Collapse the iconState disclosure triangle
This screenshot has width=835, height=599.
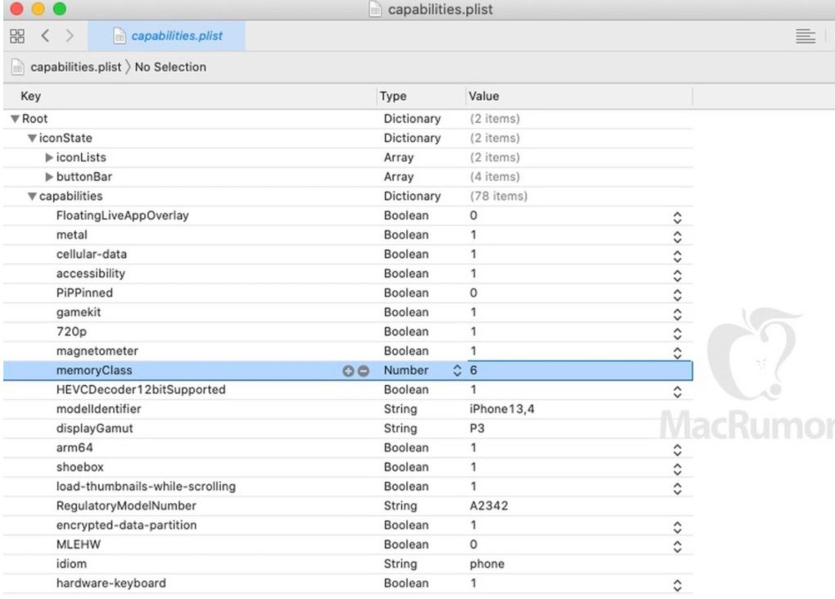tap(32, 138)
